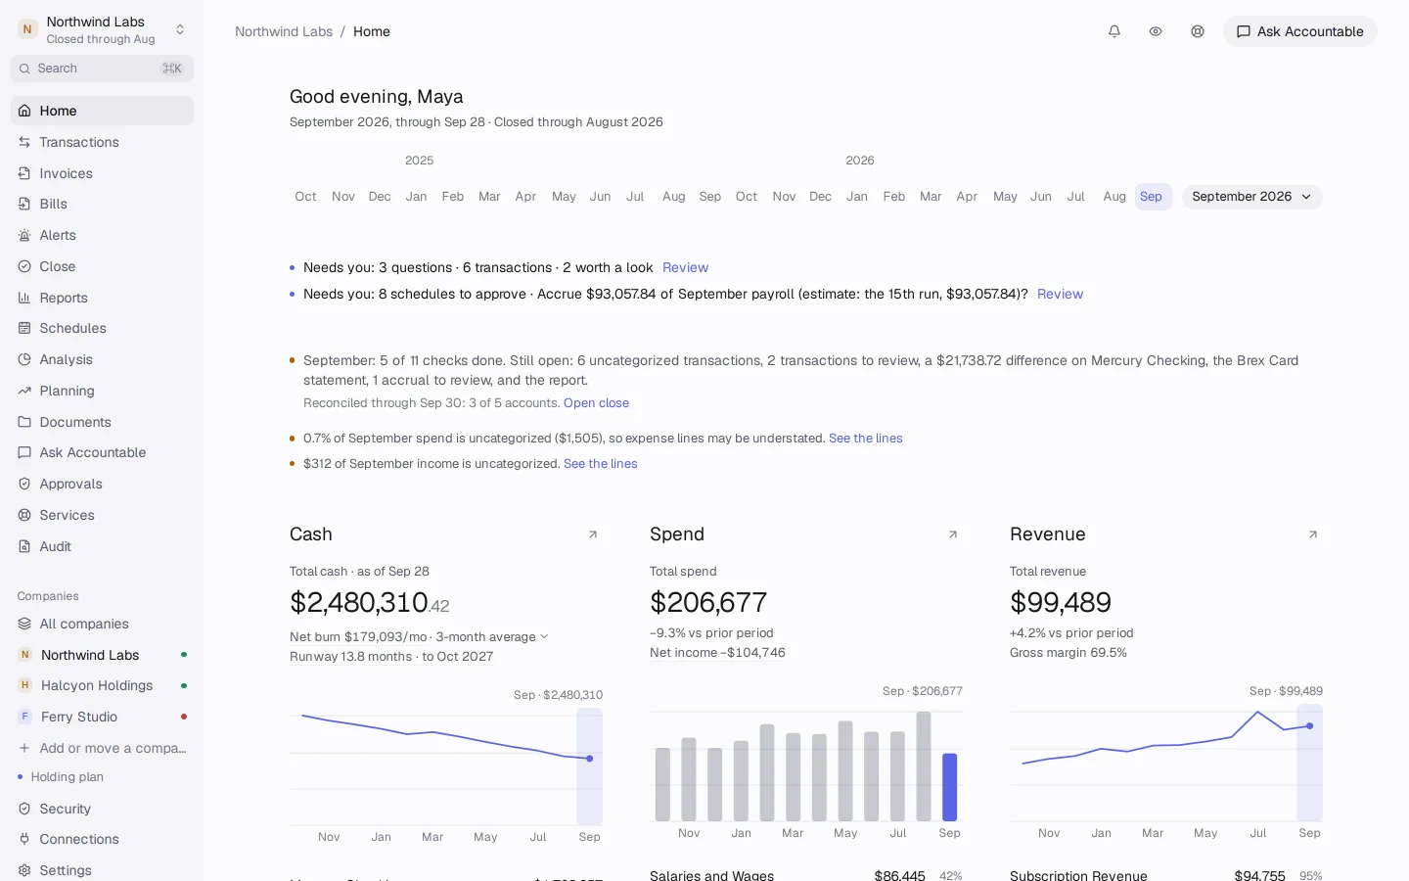The width and height of the screenshot is (1409, 881).
Task: Open the Open close link
Action: click(596, 403)
